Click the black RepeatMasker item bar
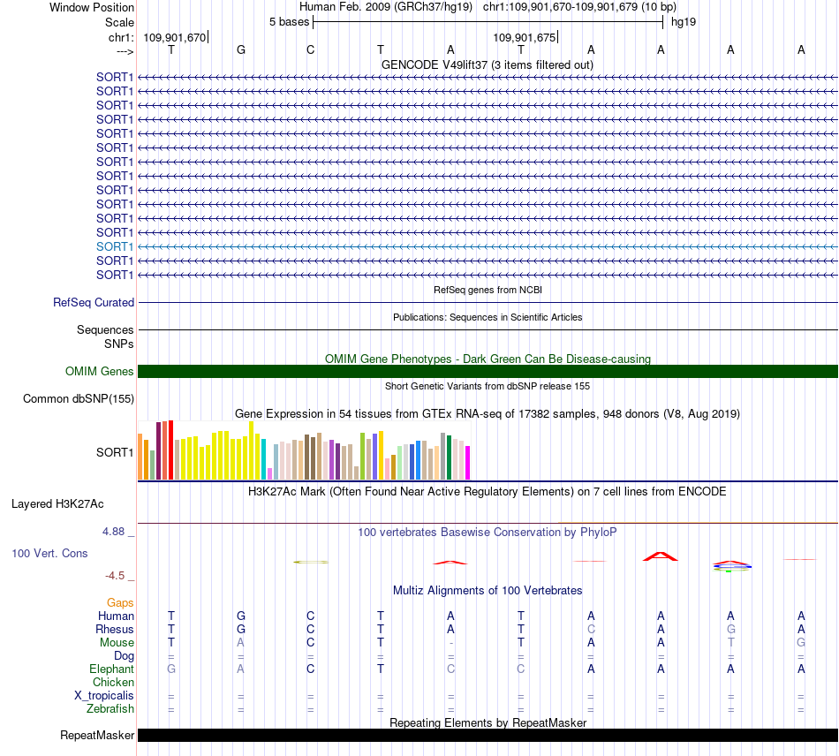The width and height of the screenshot is (839, 756). tap(488, 735)
